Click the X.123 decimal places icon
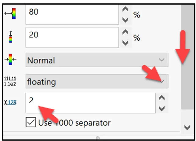Screen dimensions: 196x141 tap(10, 102)
